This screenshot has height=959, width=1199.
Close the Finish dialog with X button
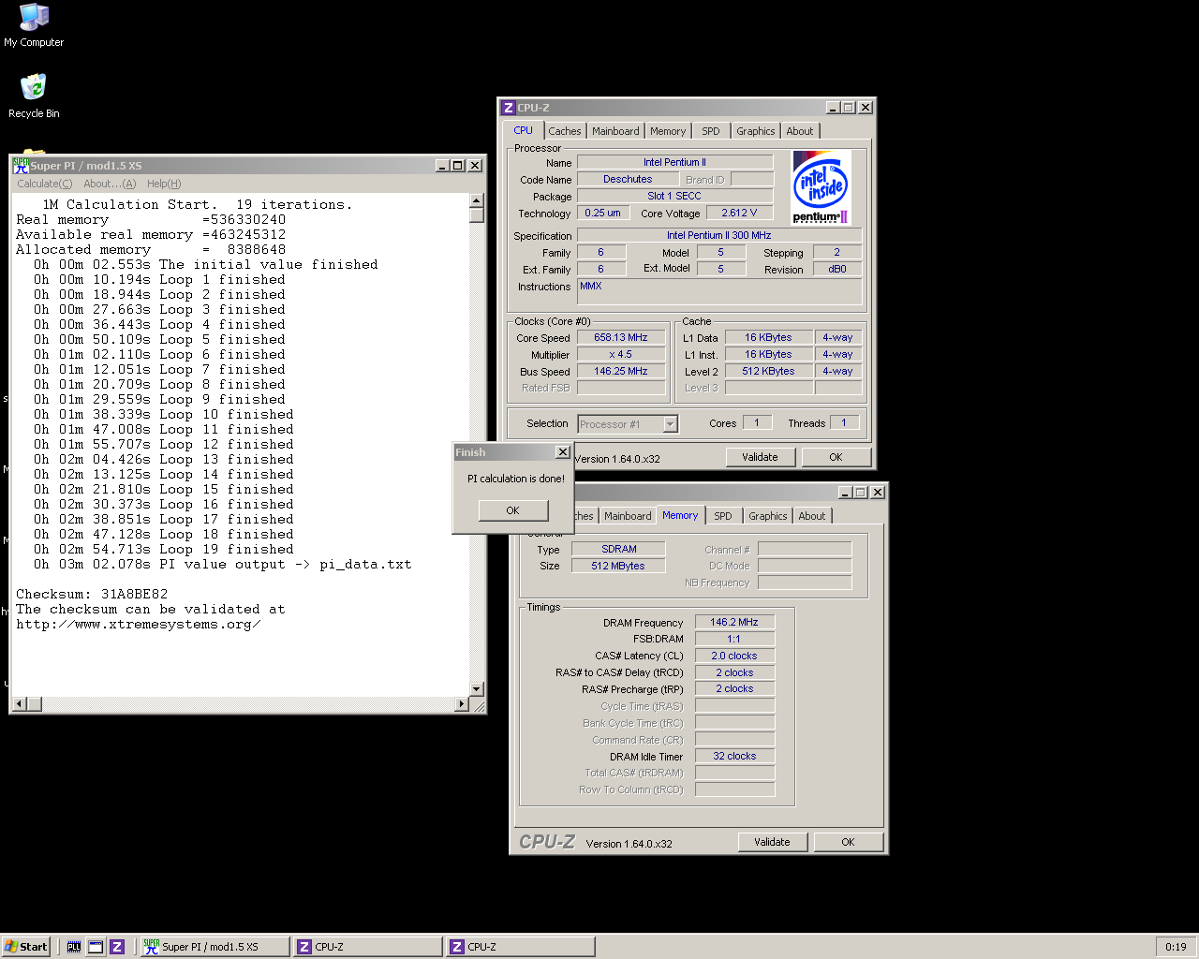pos(562,452)
